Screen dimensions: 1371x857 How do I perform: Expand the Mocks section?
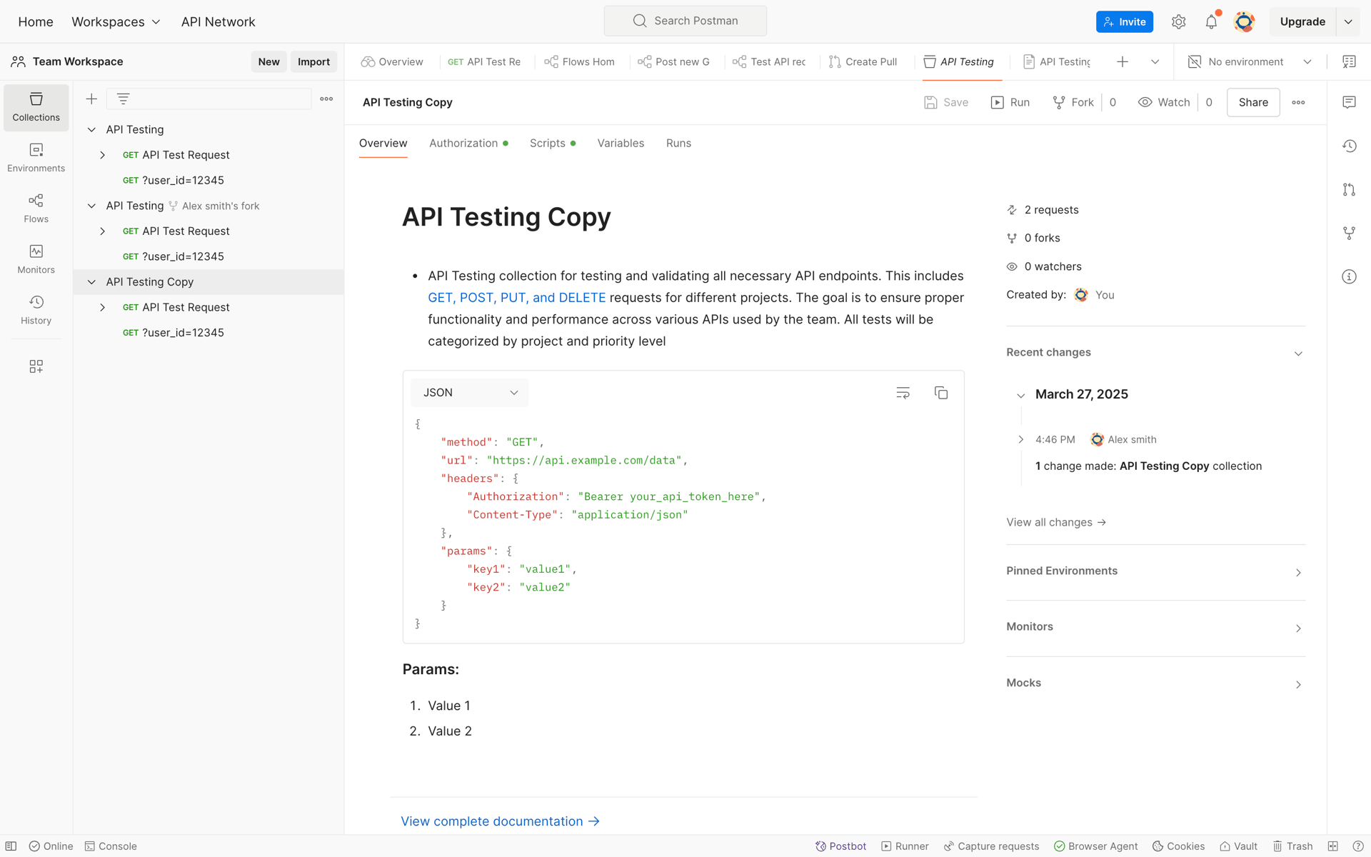coord(1298,684)
